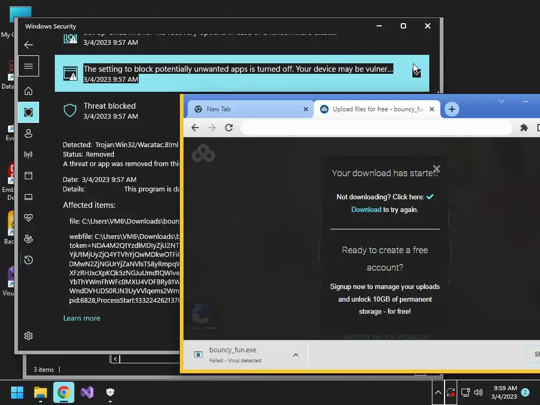Select Virus & threat protection shield icon

[28, 112]
